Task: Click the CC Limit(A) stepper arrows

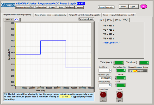Action: [116, 78]
